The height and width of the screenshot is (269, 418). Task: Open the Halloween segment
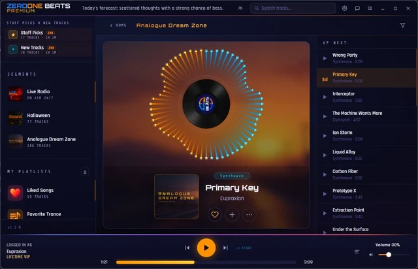[x=50, y=118]
